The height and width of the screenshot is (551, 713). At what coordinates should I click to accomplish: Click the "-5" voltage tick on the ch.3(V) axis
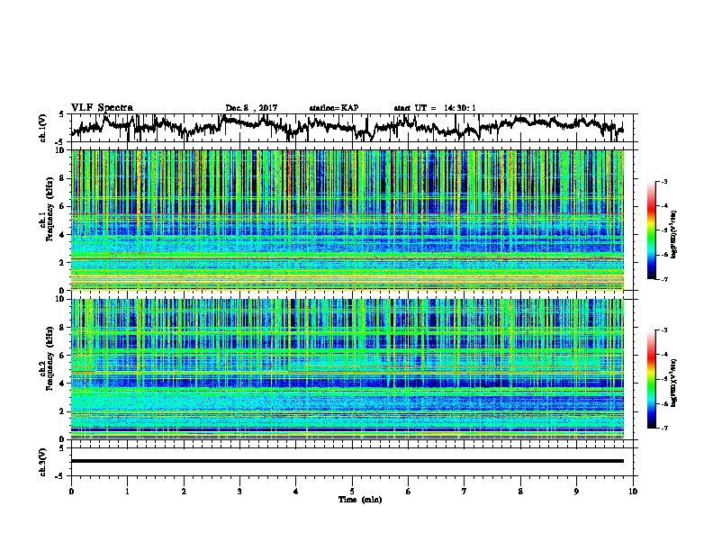(60, 476)
